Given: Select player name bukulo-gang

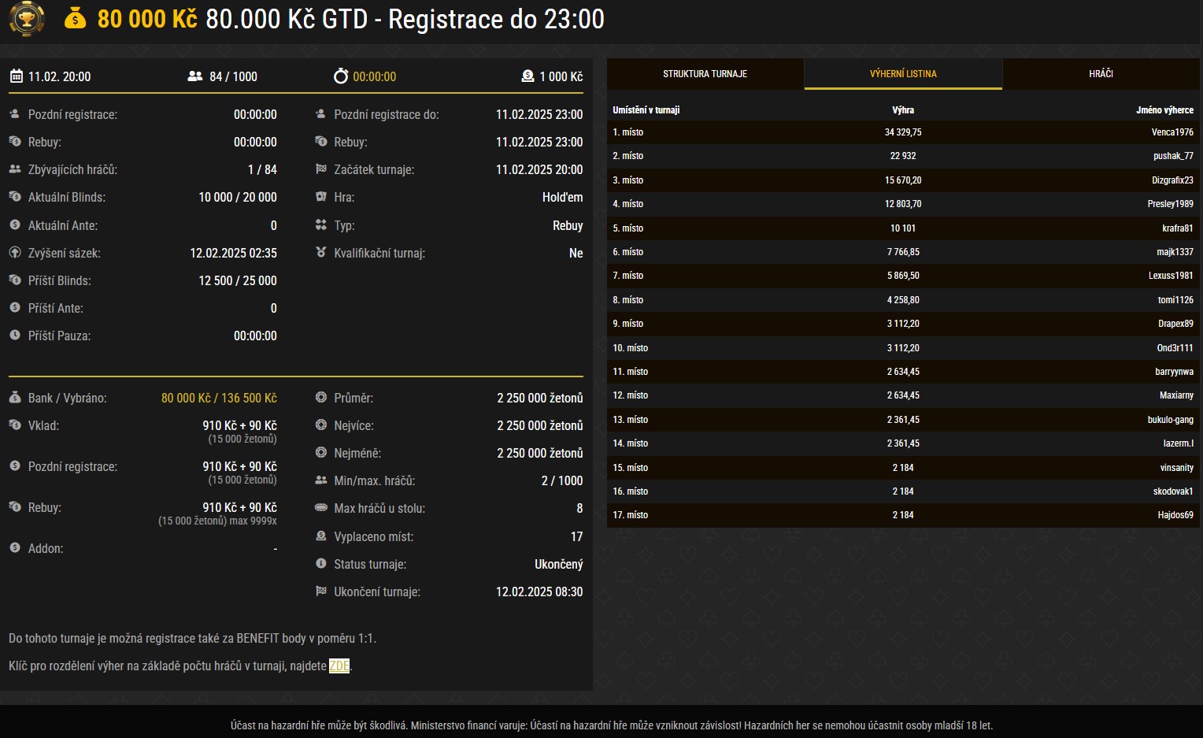Looking at the screenshot, I should 1171,420.
